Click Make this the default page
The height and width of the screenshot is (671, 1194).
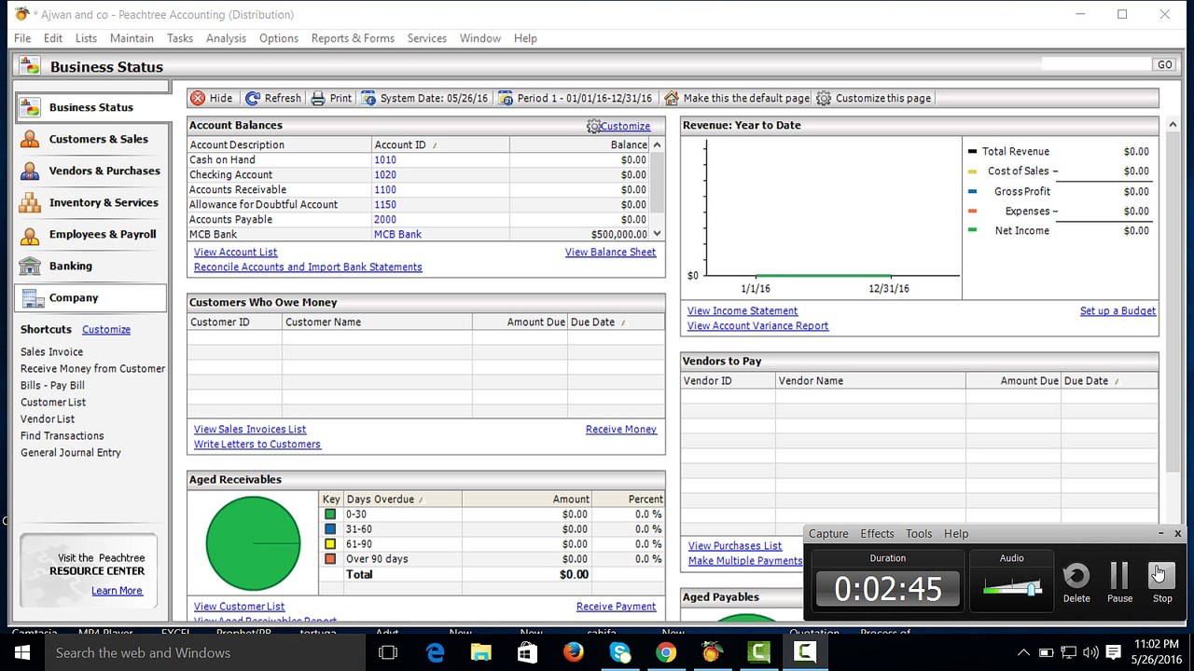737,98
